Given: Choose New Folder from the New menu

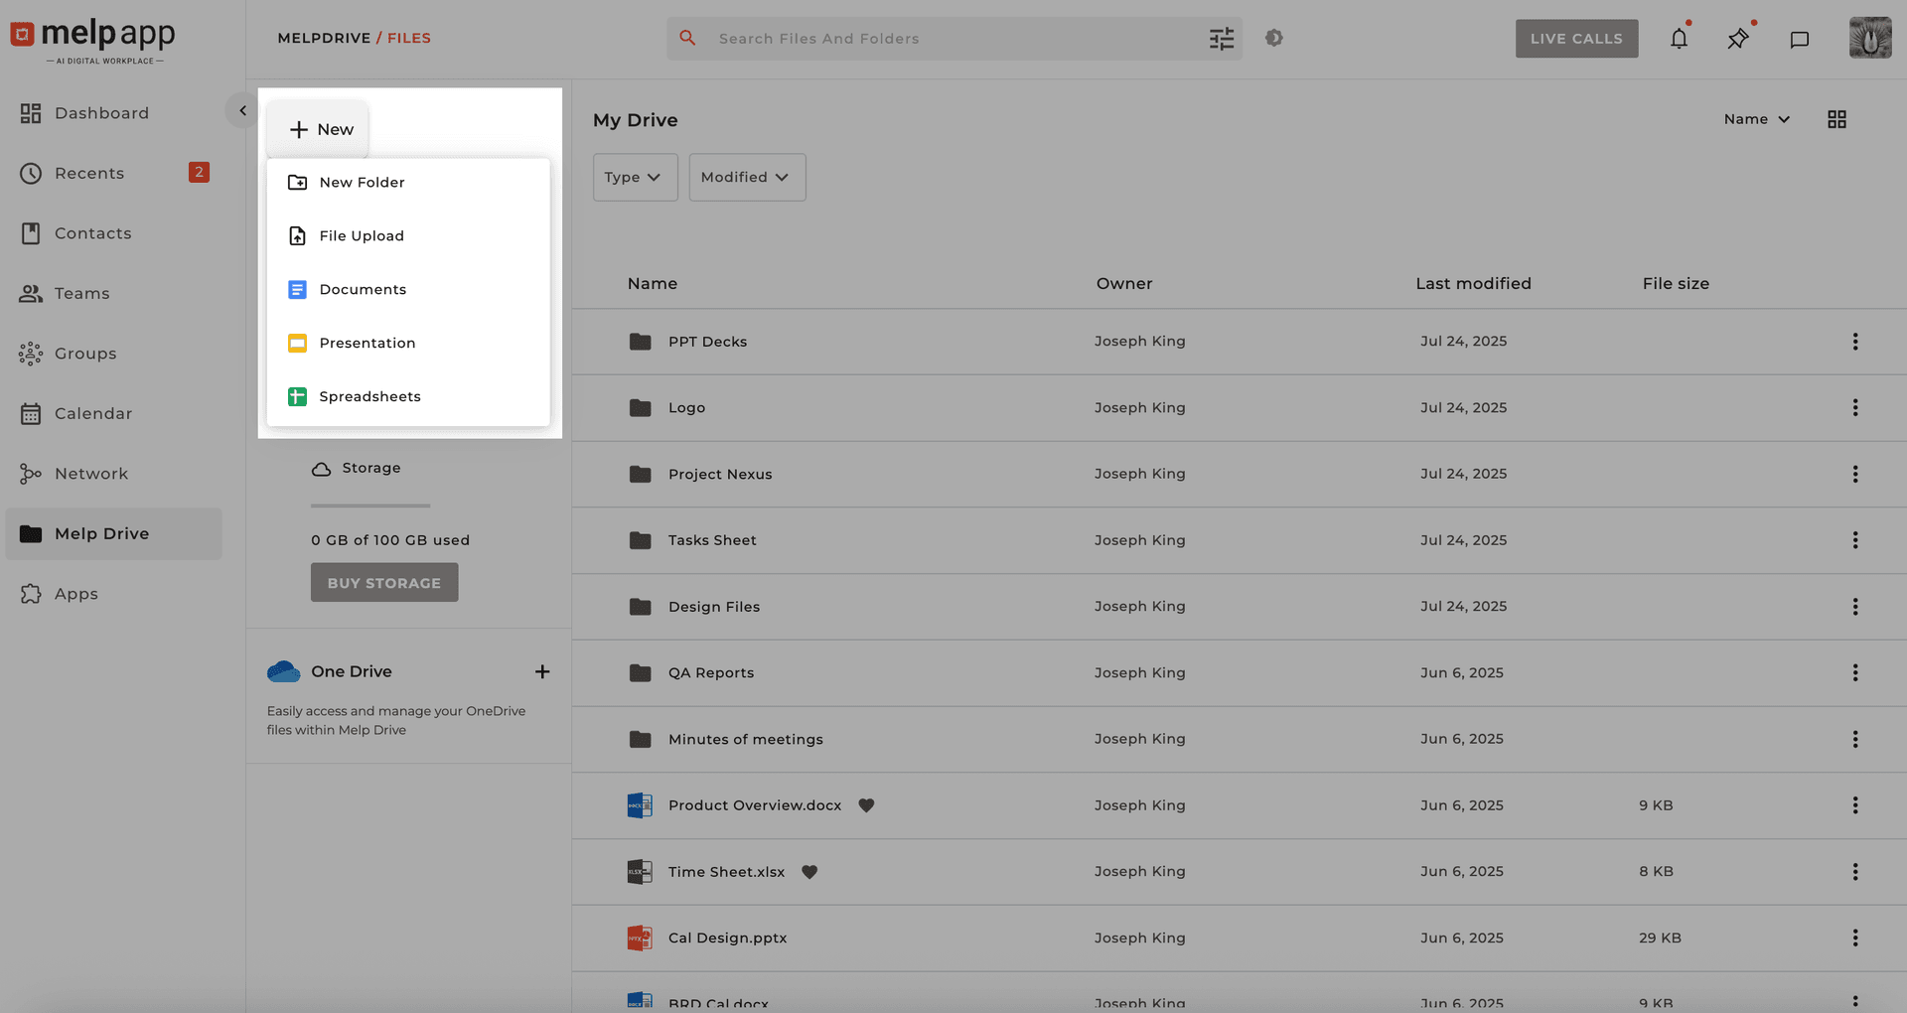Looking at the screenshot, I should coord(362,182).
